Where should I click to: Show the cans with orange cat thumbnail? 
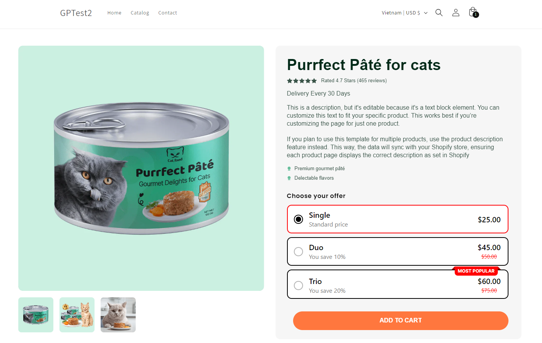pyautogui.click(x=77, y=315)
